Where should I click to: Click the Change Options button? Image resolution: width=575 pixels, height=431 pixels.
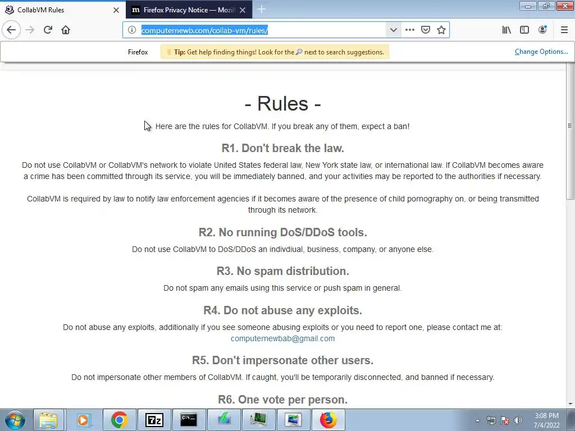541,52
